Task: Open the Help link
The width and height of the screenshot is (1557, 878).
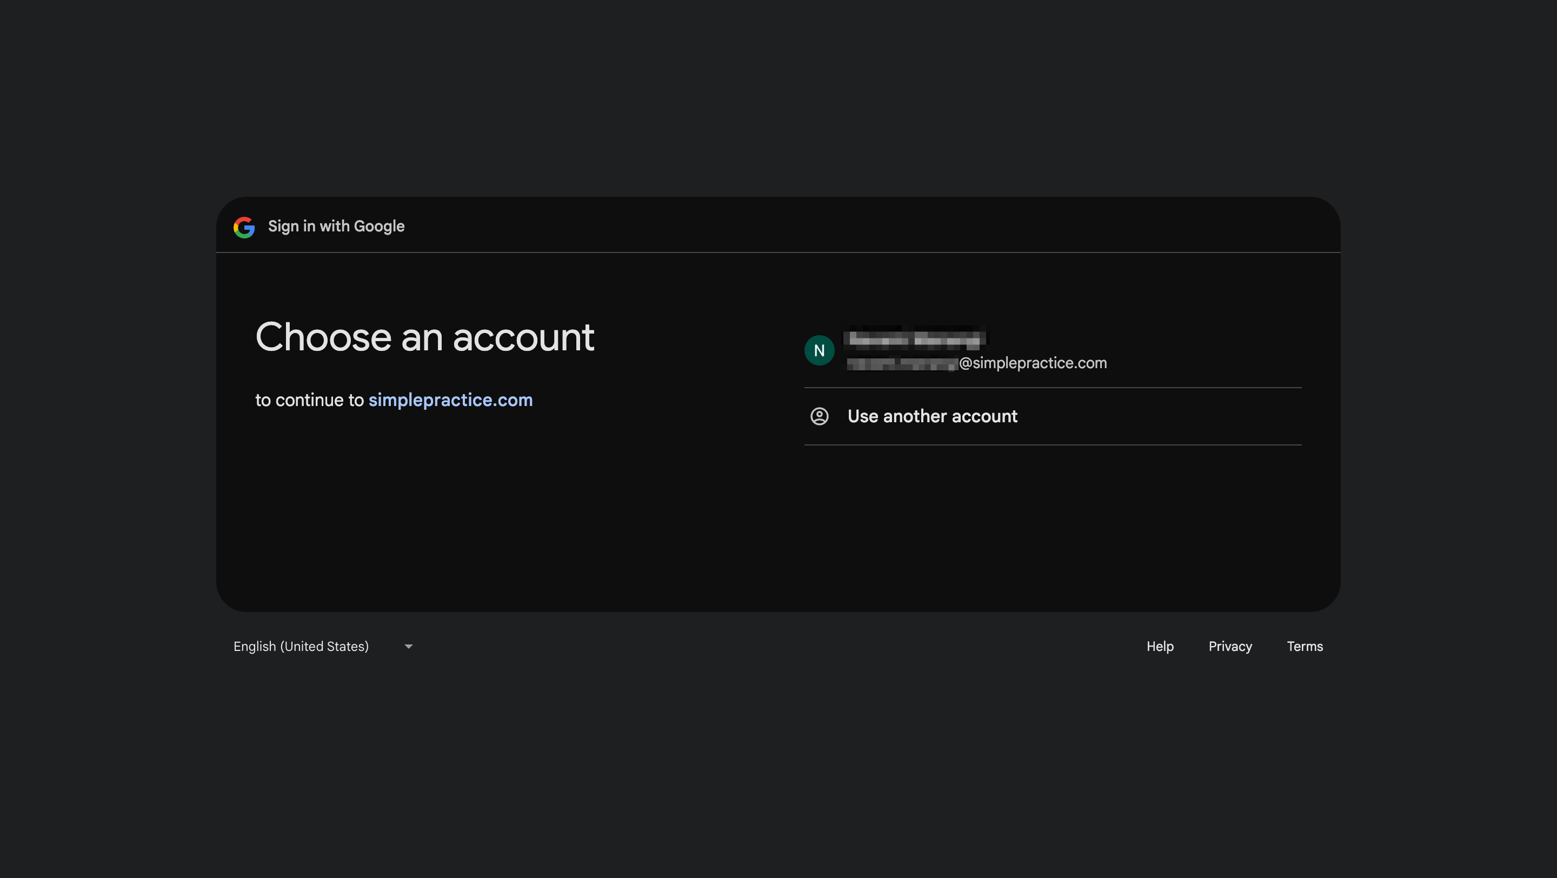Action: [x=1160, y=647]
